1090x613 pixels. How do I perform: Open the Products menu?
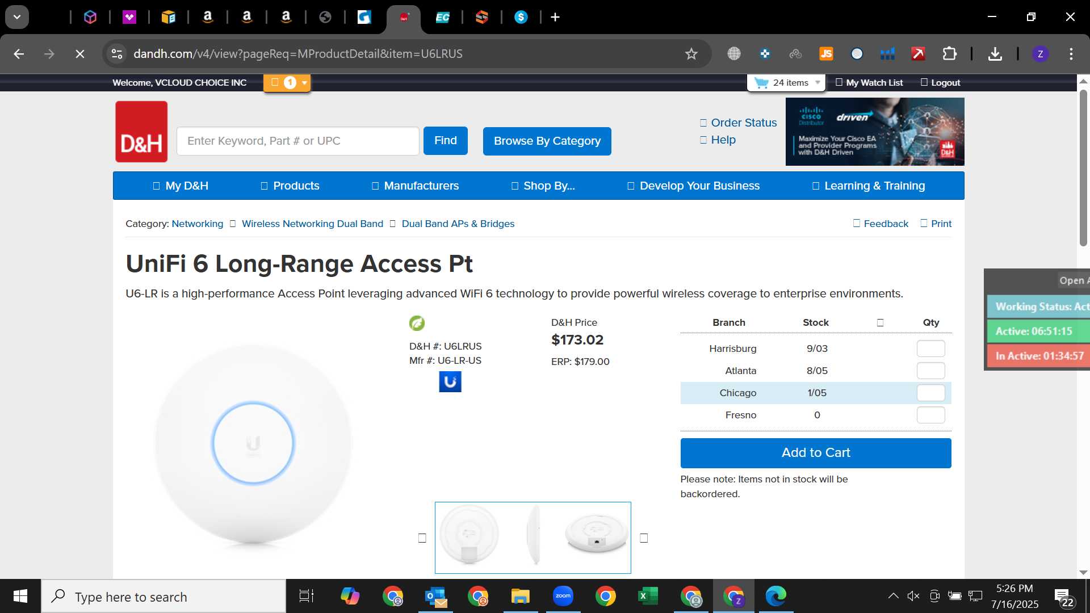[290, 186]
